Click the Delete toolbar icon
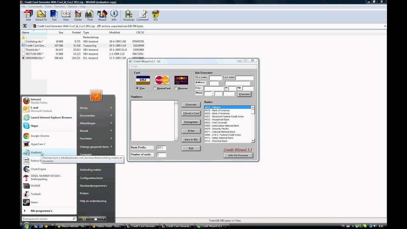The height and width of the screenshot is (229, 407). click(x=78, y=15)
